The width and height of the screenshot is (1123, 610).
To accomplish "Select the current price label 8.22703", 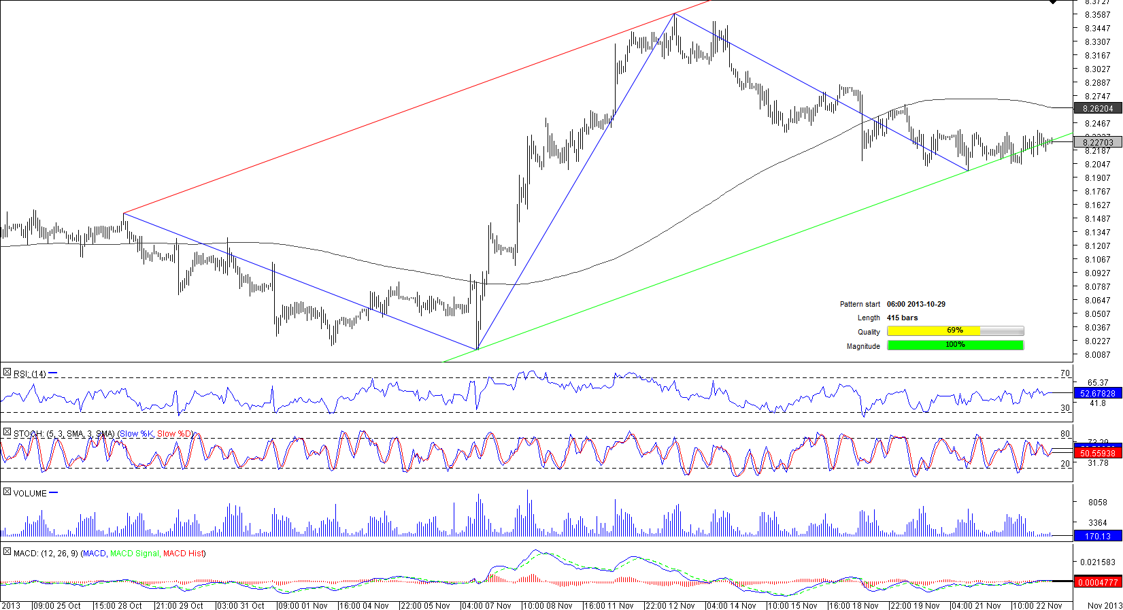I will pos(1097,142).
